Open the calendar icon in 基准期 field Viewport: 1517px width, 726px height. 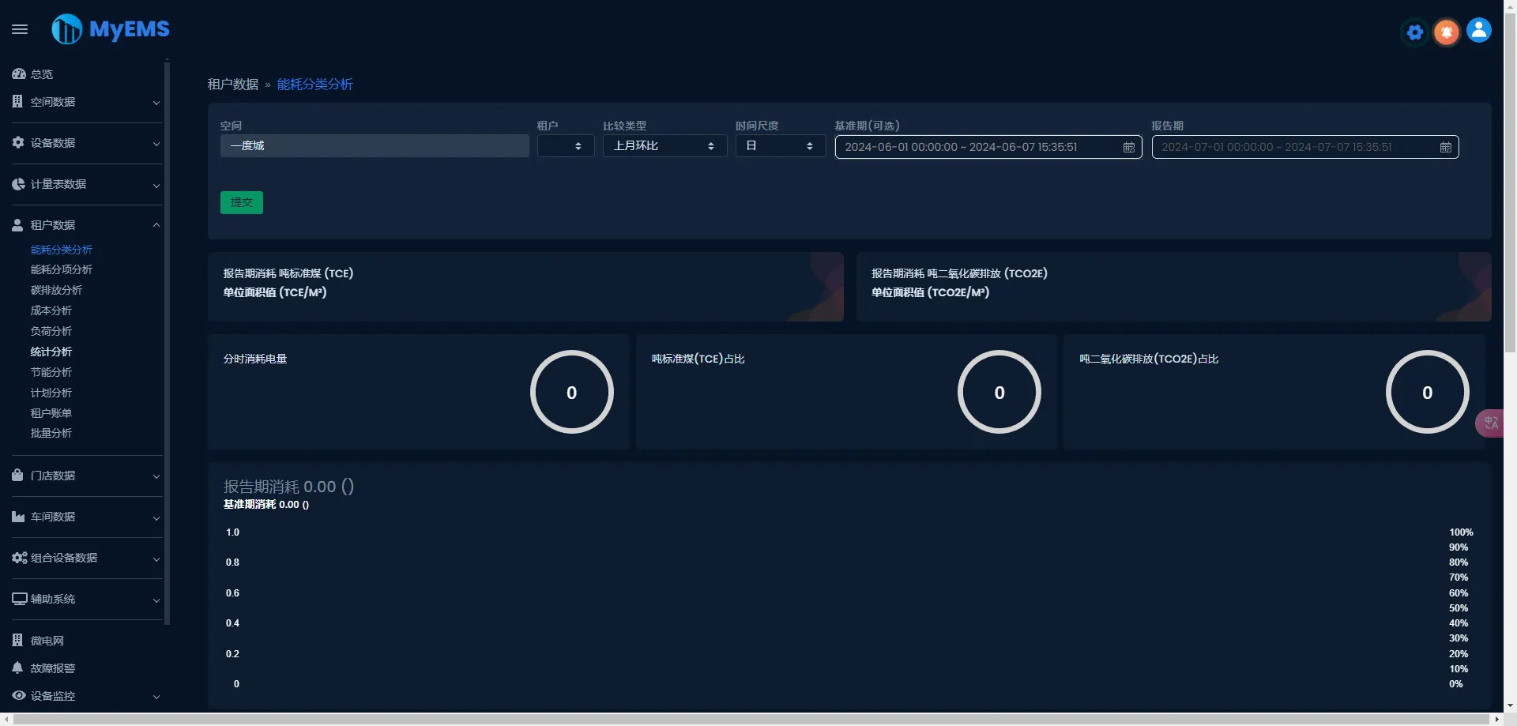pos(1128,148)
